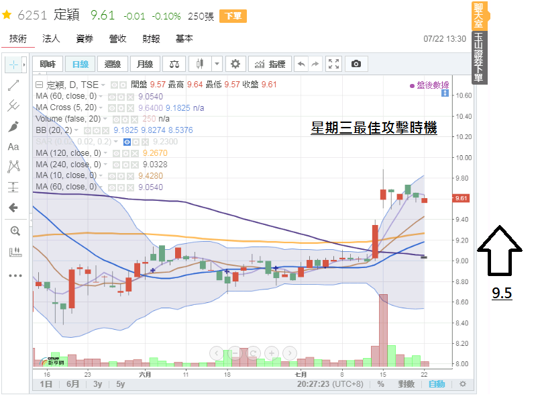Open chart settings gear in top toolbar

click(235, 64)
